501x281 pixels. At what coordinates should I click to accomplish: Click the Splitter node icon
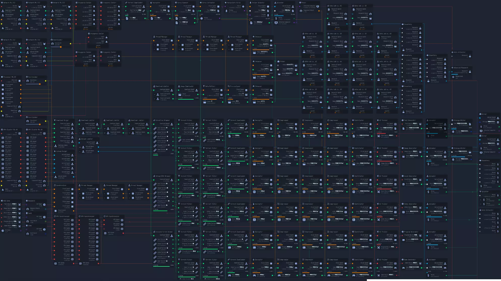pyautogui.click(x=480, y=192)
